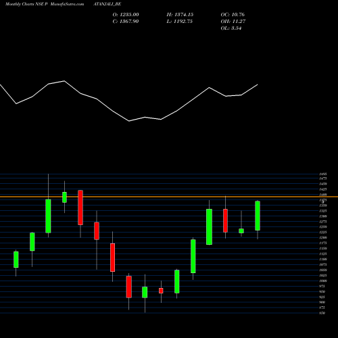338x338 pixels.
Task: Select the open price 'O: 1235.00'
Action: tap(126, 15)
